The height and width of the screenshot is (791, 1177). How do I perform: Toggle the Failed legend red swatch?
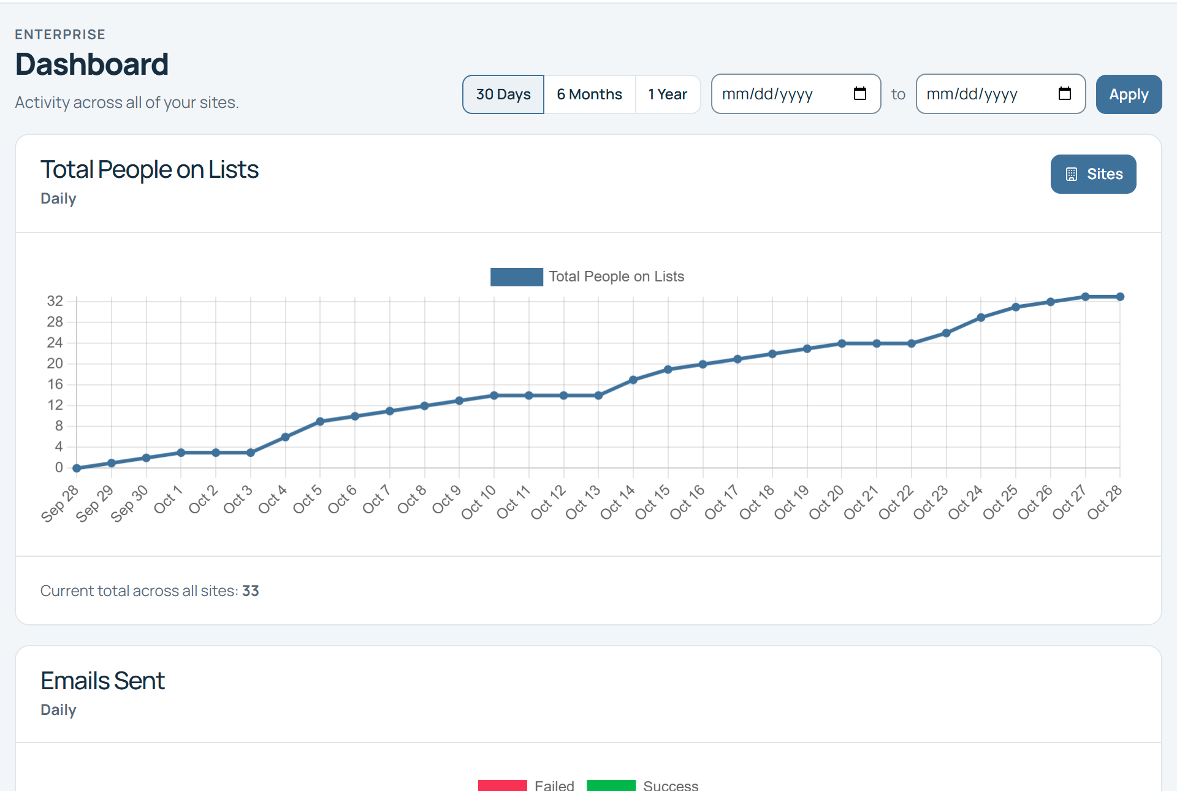tap(502, 785)
